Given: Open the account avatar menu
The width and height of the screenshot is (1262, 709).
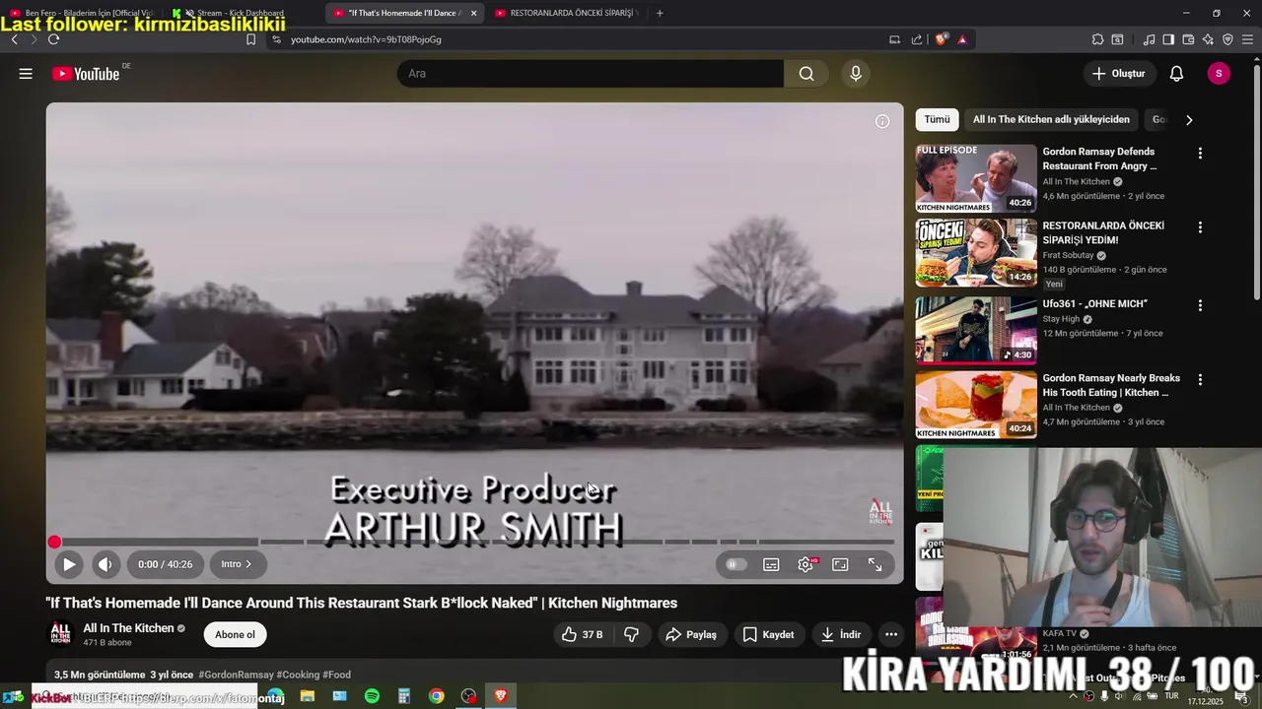Looking at the screenshot, I should (1219, 74).
